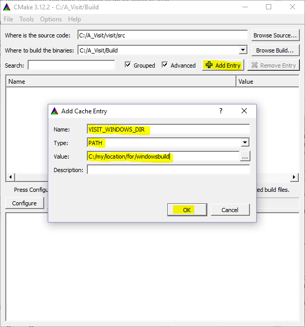Click the Search input field
The height and width of the screenshot is (327, 305).
coord(71,65)
